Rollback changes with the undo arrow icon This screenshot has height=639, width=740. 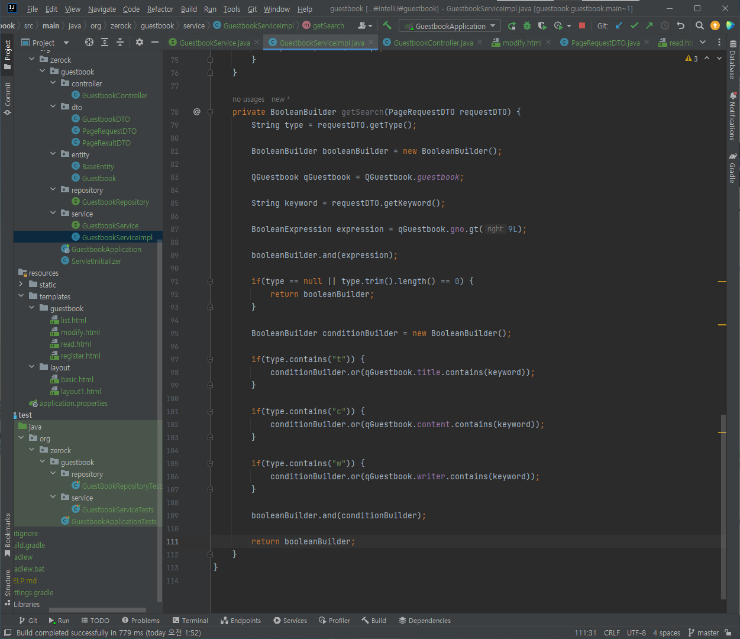(x=680, y=25)
